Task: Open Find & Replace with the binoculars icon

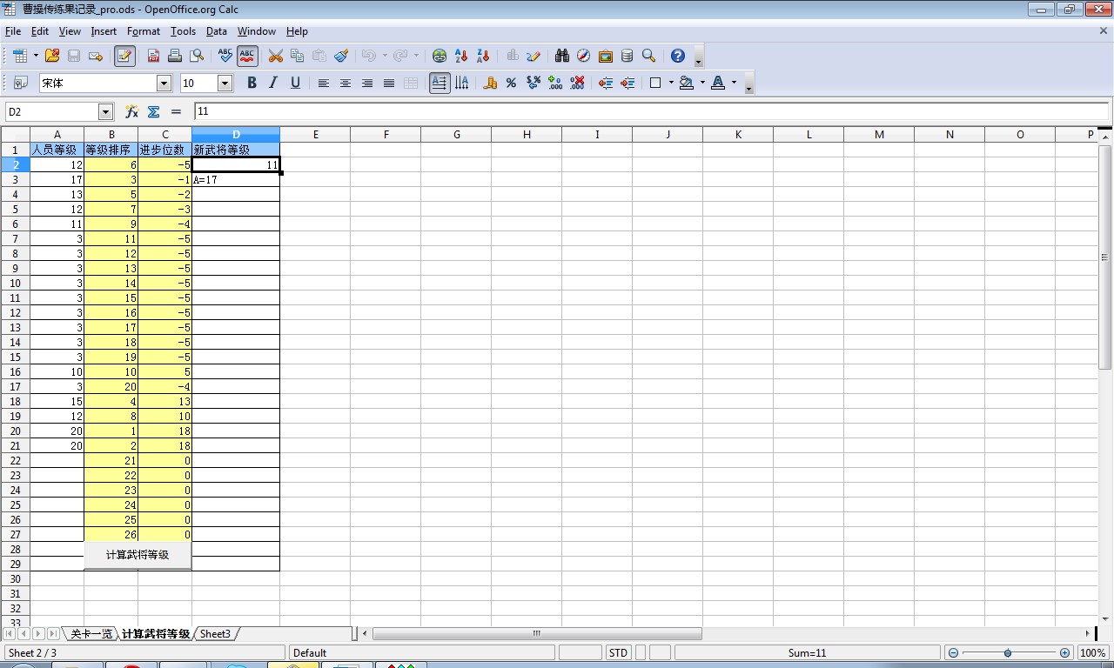Action: click(562, 56)
